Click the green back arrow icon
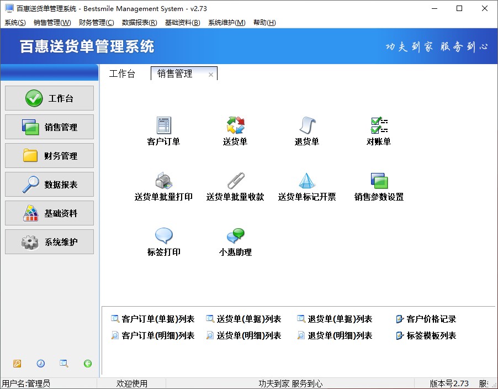 88,364
